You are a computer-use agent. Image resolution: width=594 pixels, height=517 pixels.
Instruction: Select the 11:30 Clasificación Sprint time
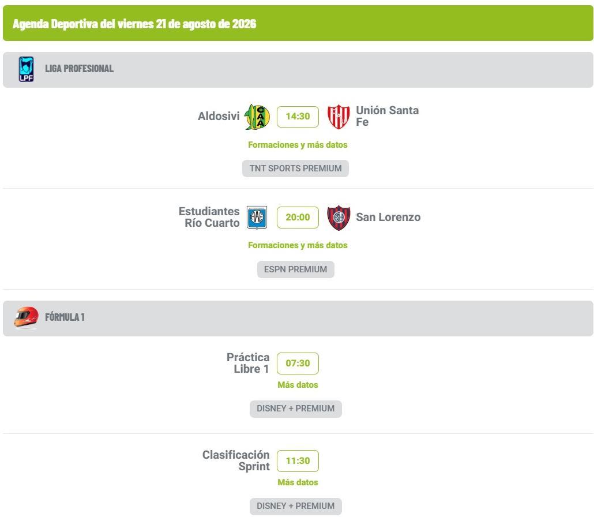pos(298,461)
